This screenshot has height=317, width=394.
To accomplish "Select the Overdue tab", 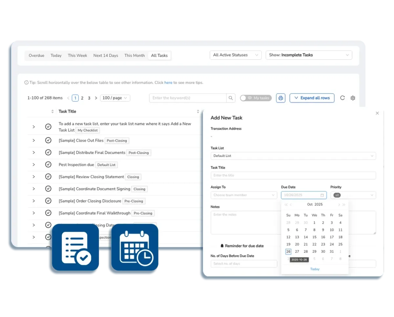I will click(36, 56).
